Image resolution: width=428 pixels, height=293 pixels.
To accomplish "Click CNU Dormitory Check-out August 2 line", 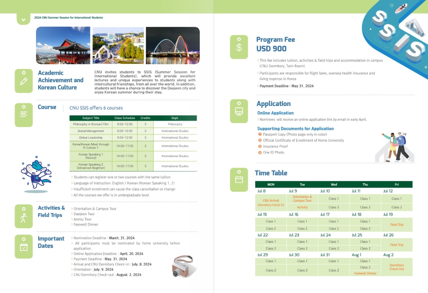I will (107, 275).
